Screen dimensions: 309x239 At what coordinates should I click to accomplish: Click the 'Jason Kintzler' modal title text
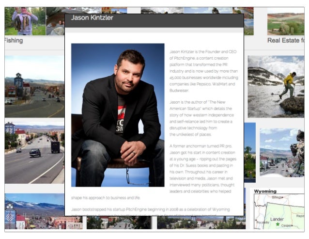coord(92,18)
